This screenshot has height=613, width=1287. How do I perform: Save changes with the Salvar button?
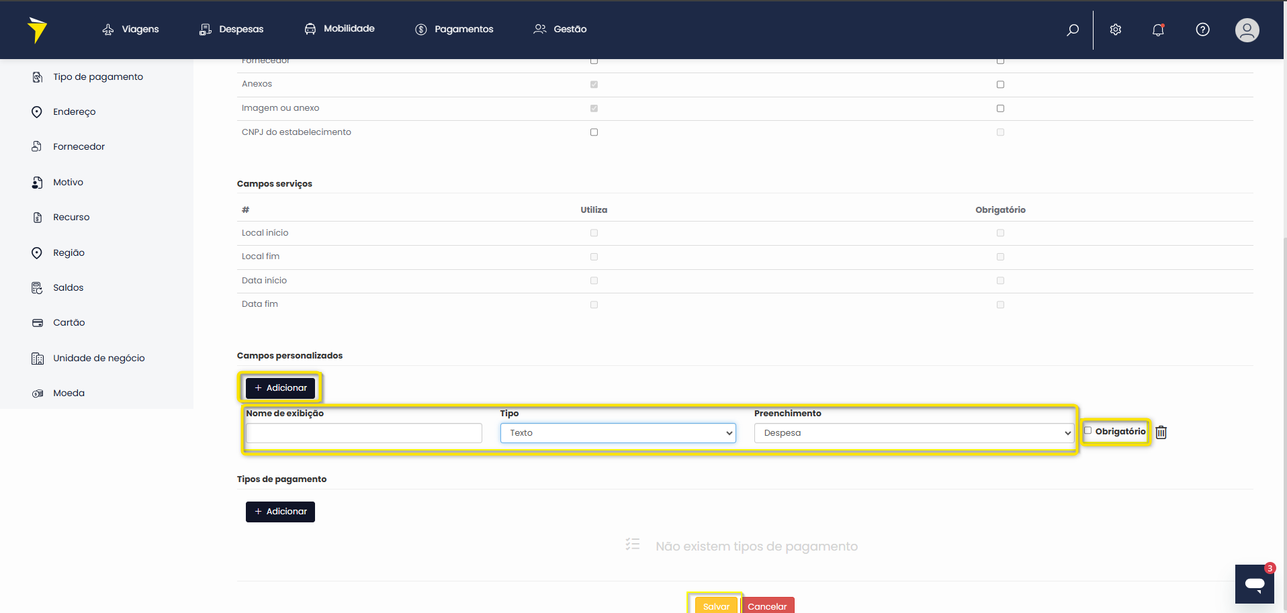[x=716, y=606]
